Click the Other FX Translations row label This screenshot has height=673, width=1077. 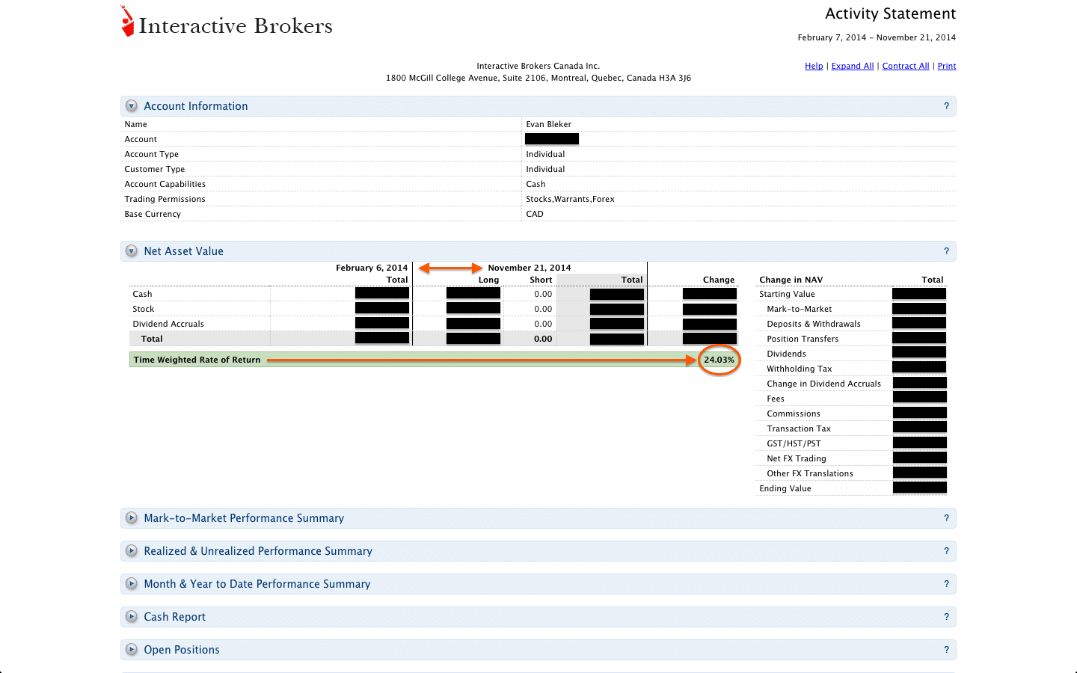click(810, 473)
